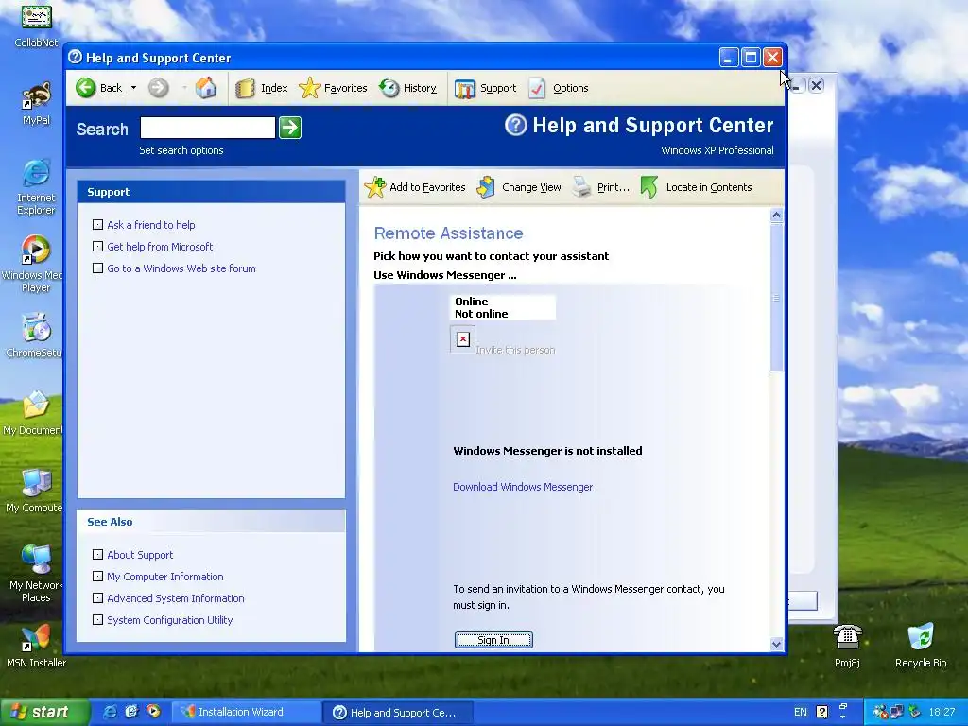Add this page to Favorites
The width and height of the screenshot is (968, 726).
415,187
